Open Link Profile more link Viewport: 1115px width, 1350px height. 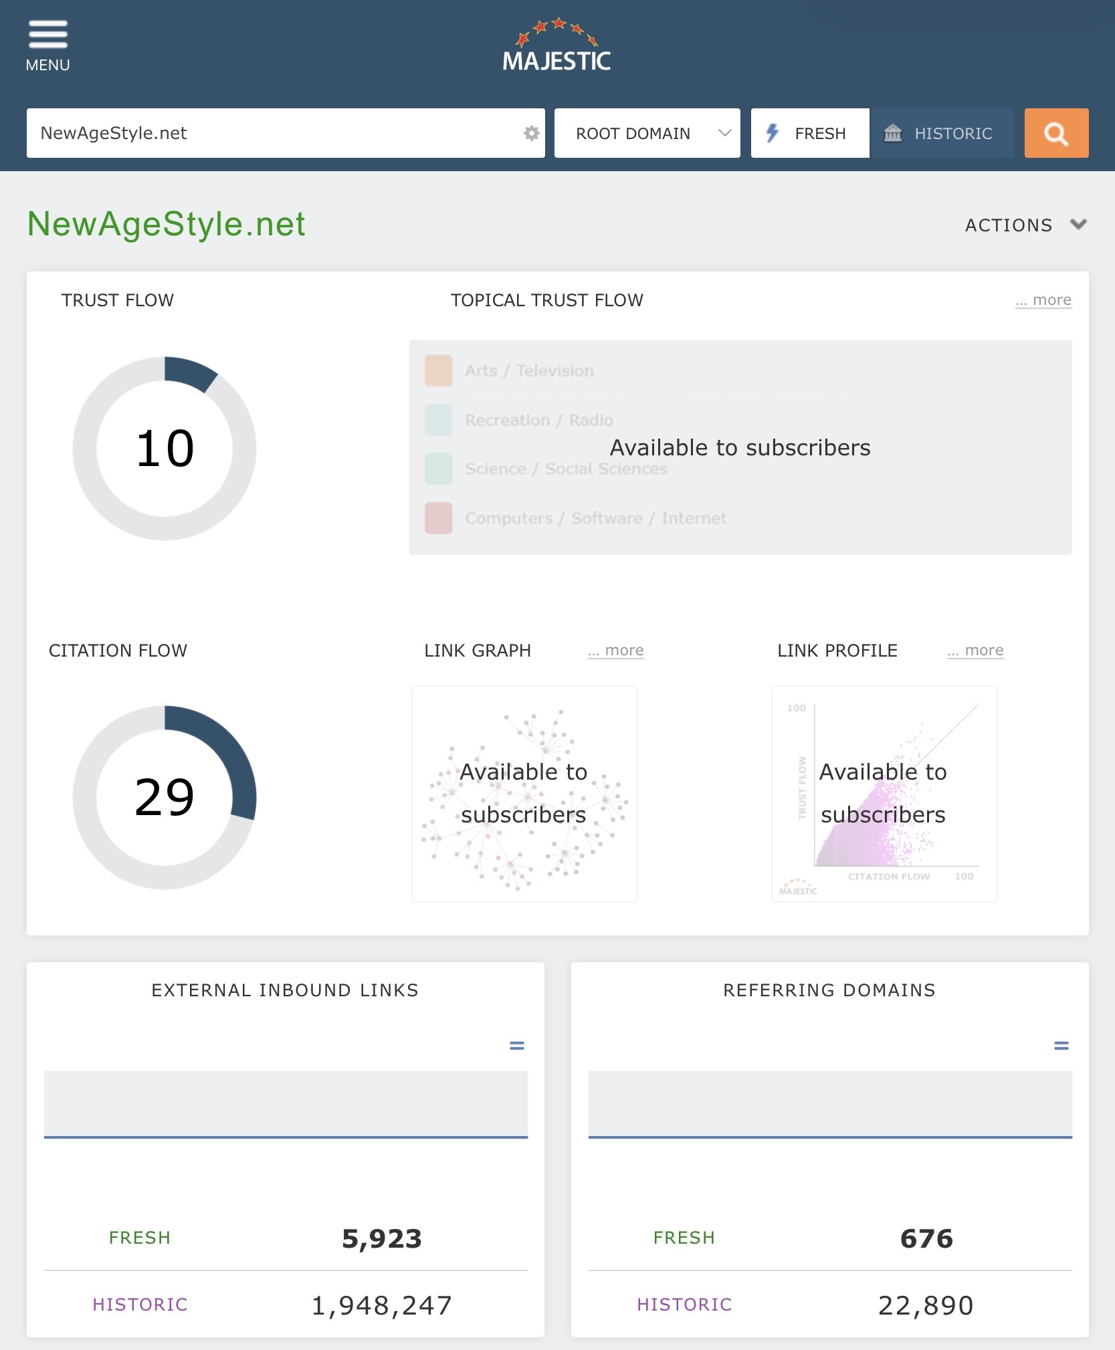click(975, 651)
